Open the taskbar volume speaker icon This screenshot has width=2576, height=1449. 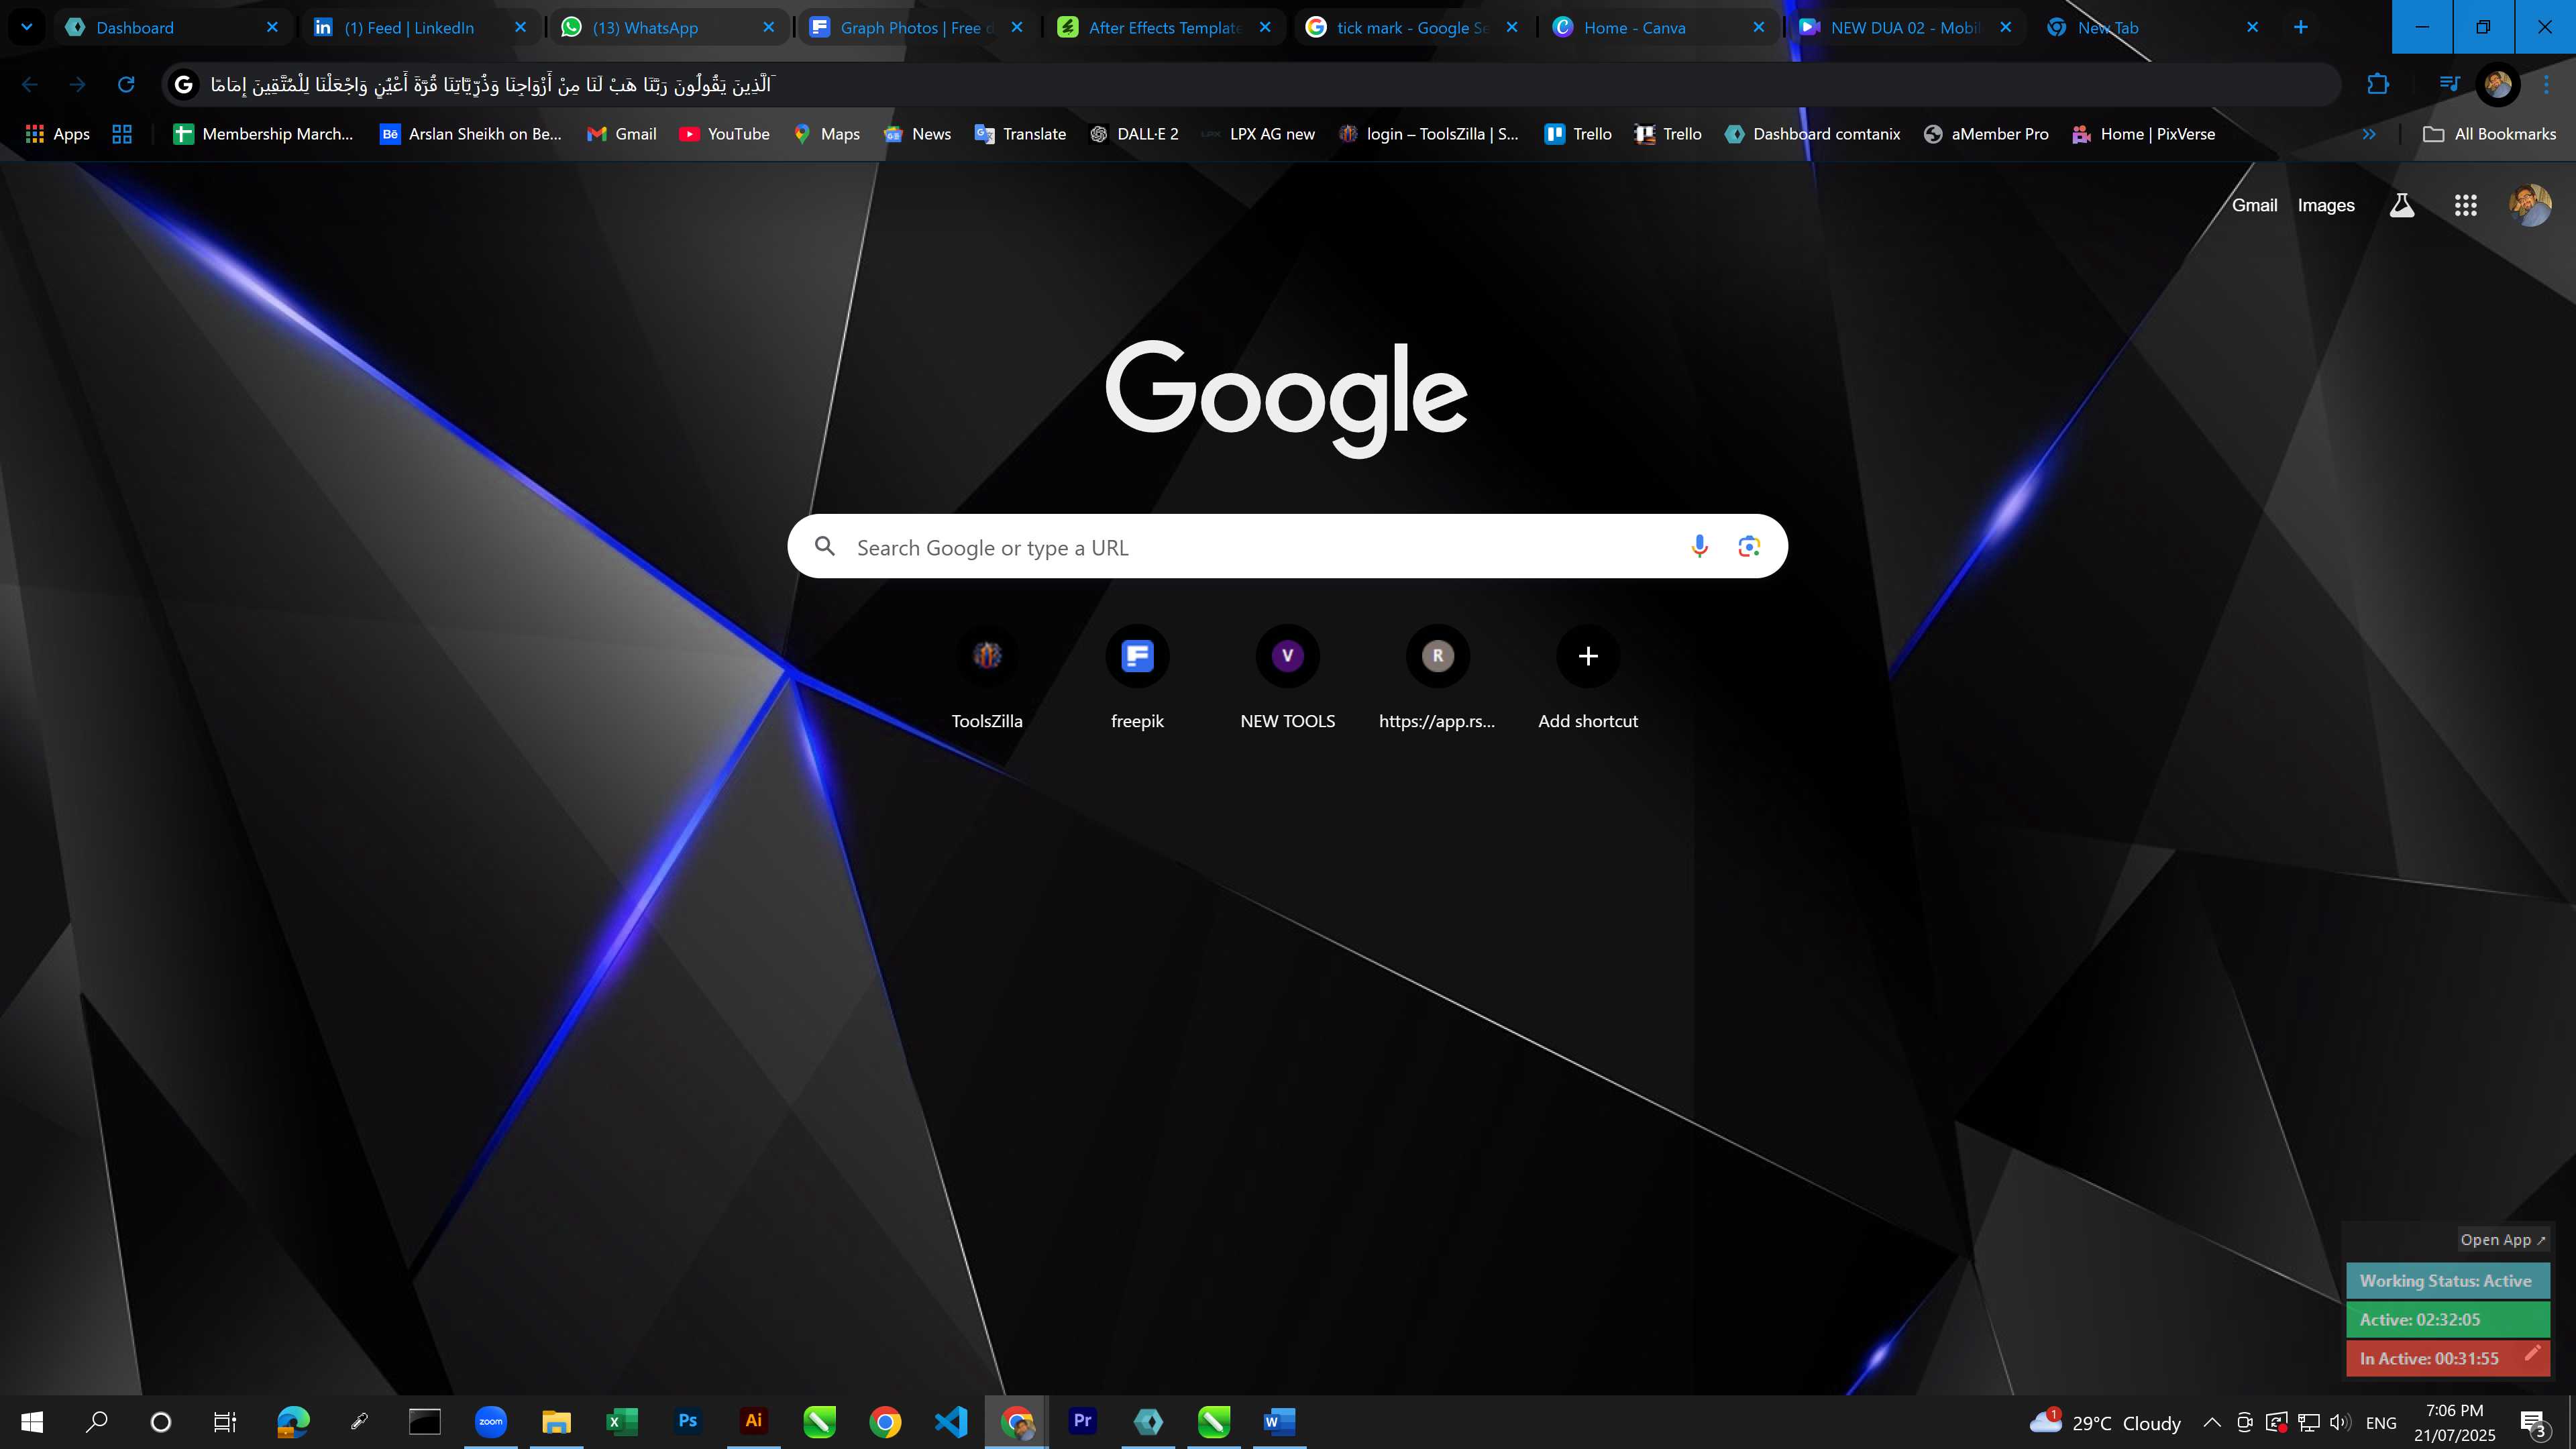(2339, 1422)
